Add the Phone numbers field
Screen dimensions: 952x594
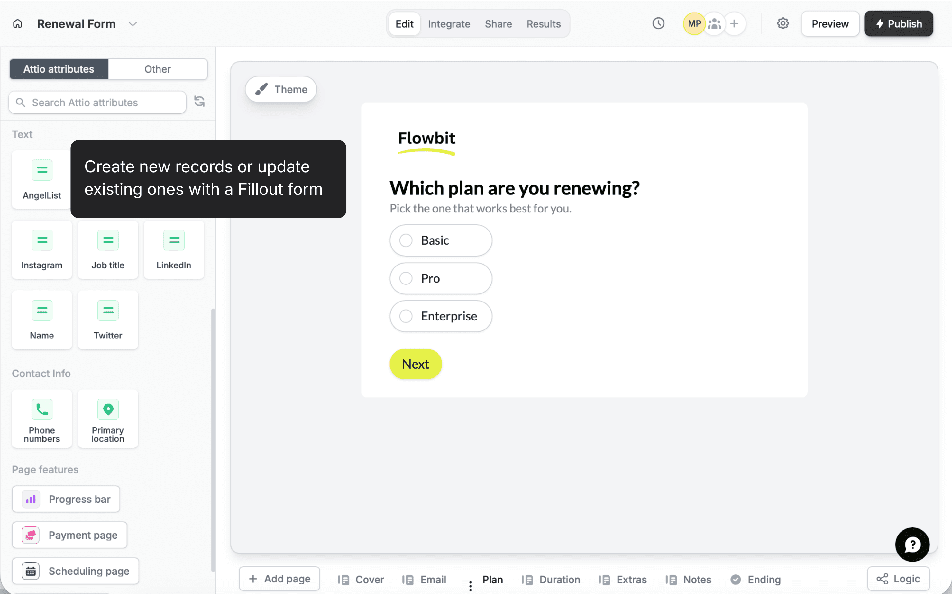pyautogui.click(x=42, y=419)
